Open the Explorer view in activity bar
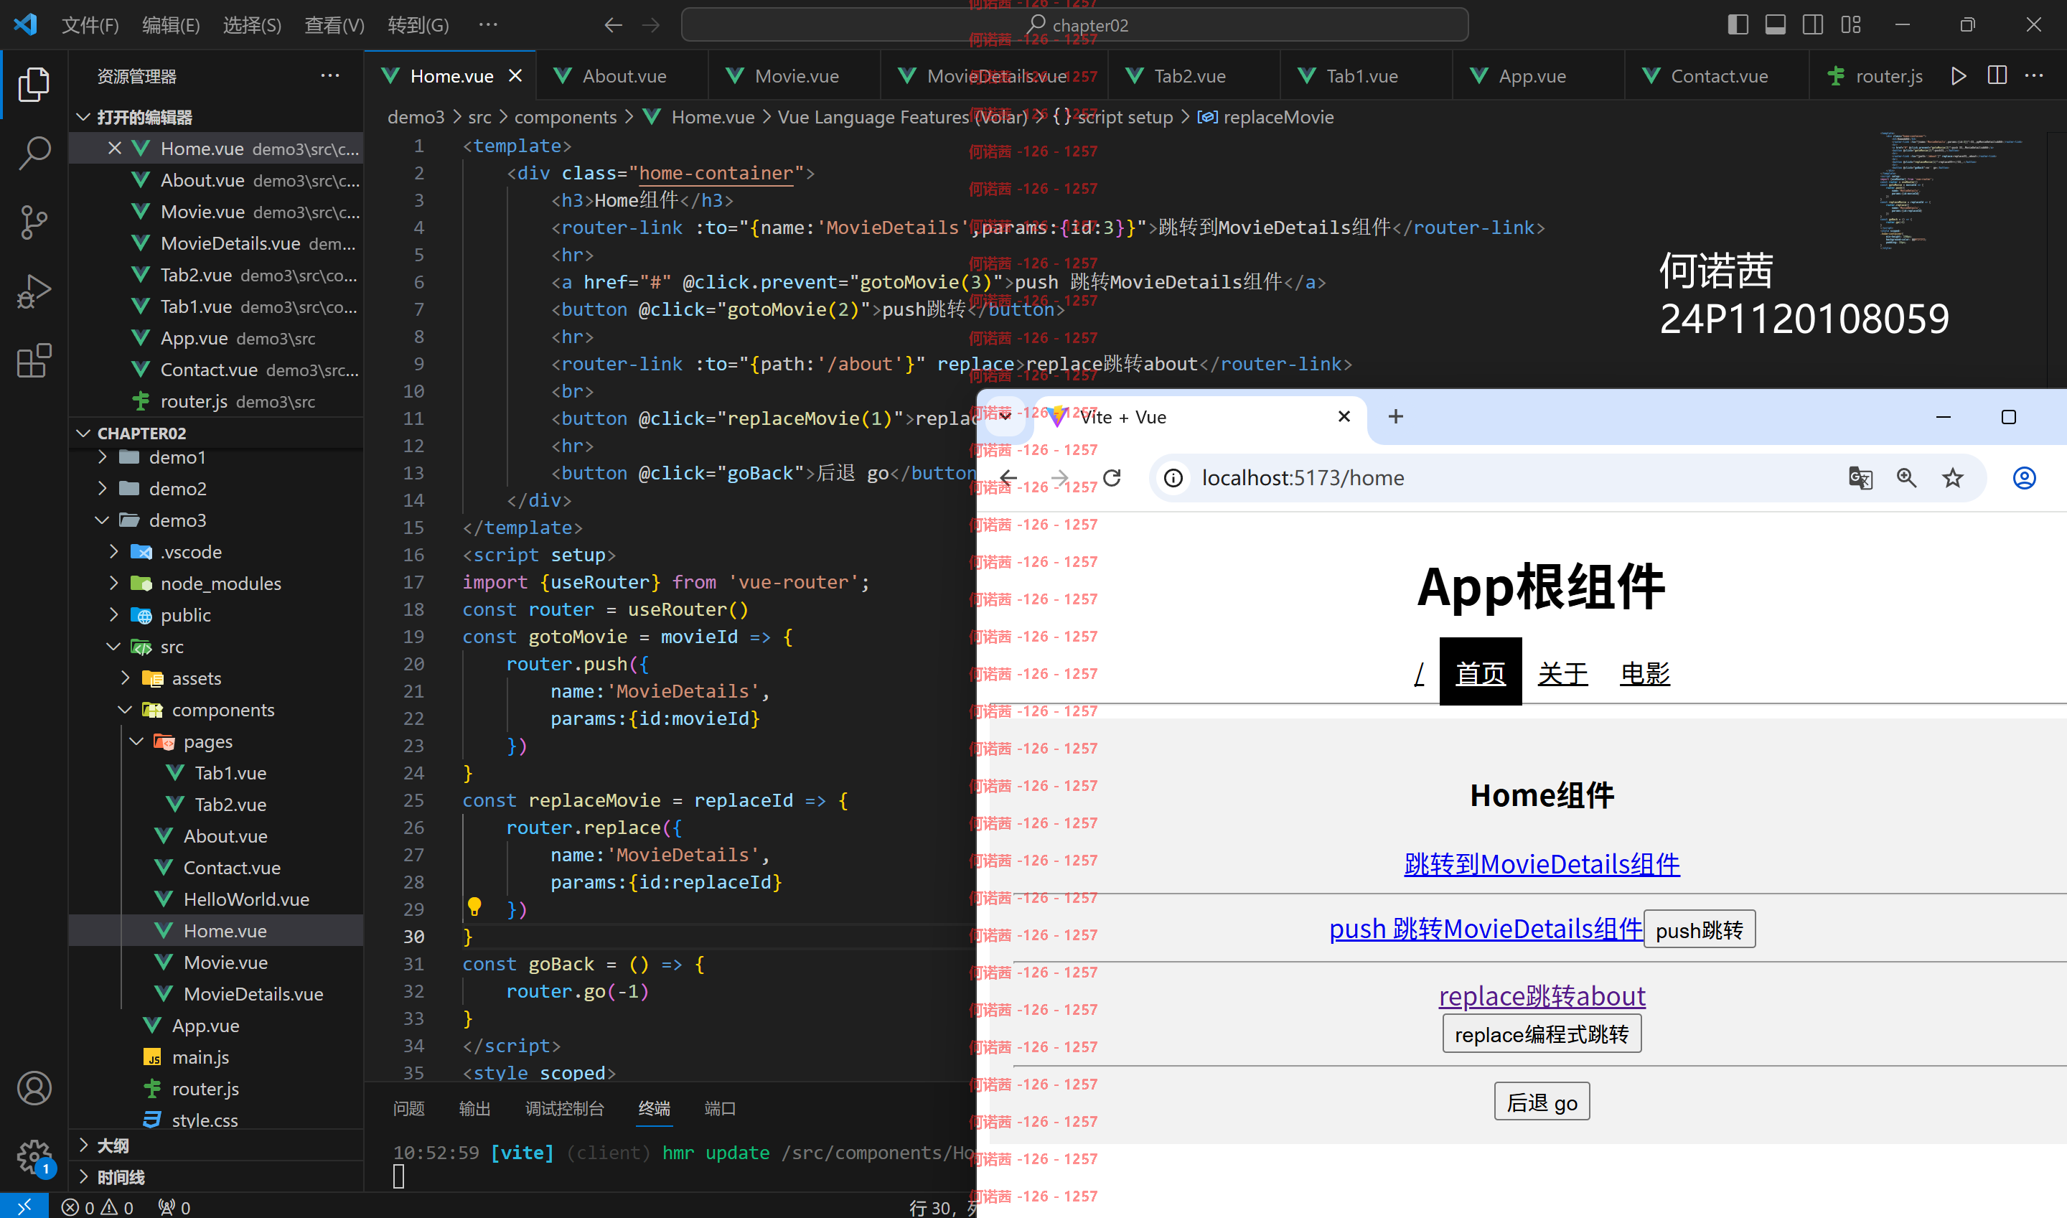The width and height of the screenshot is (2067, 1218). [x=34, y=85]
